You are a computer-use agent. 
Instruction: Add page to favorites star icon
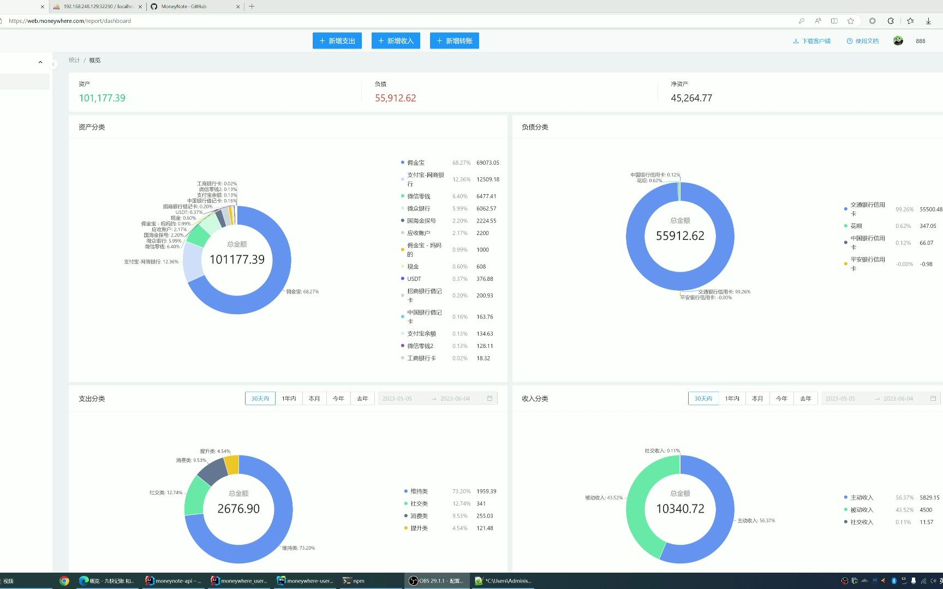tap(850, 21)
